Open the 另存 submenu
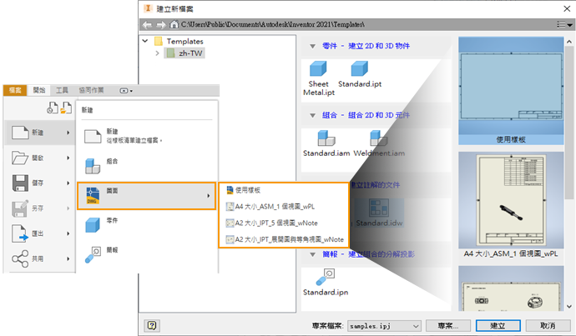The width and height of the screenshot is (576, 336). 40,208
